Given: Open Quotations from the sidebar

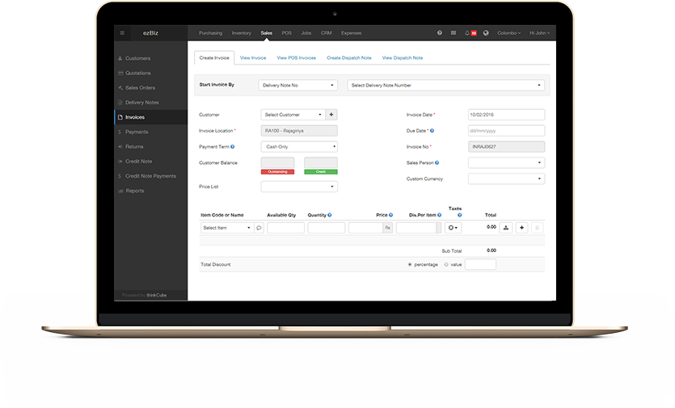Looking at the screenshot, I should pyautogui.click(x=150, y=74).
